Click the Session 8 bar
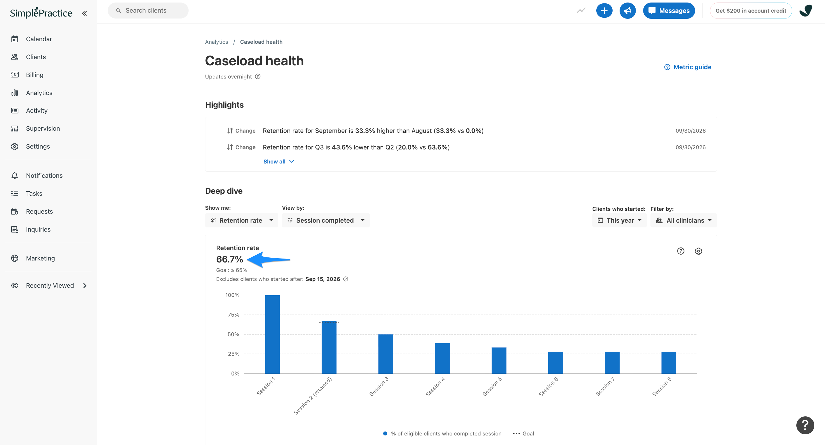The width and height of the screenshot is (825, 445). click(x=669, y=363)
